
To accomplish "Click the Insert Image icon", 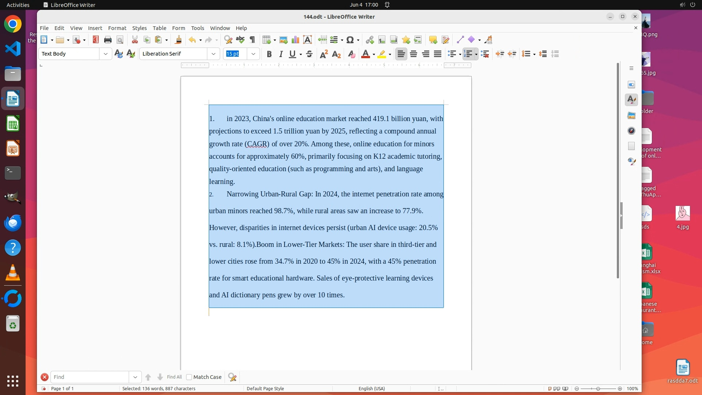I will pyautogui.click(x=283, y=40).
